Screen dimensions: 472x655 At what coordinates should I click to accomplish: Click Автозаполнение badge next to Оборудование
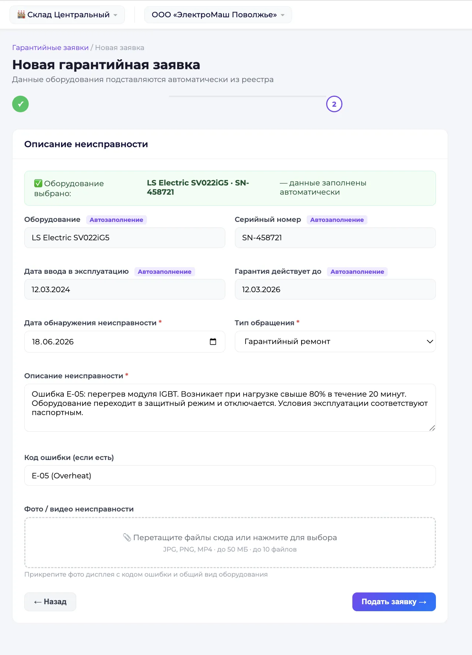pos(116,220)
